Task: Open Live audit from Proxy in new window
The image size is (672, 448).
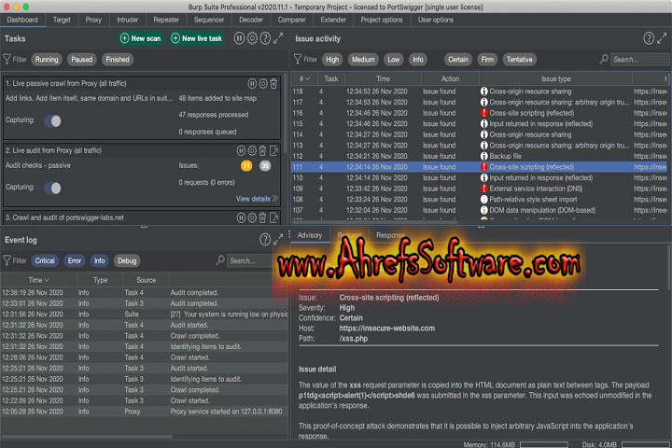Action: point(273,150)
